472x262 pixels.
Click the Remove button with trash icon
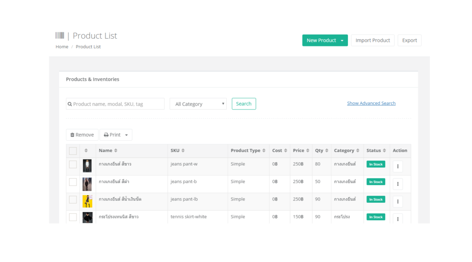(82, 135)
